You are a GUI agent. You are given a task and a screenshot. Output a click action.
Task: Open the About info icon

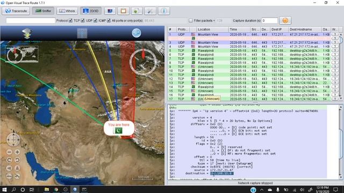click(163, 11)
